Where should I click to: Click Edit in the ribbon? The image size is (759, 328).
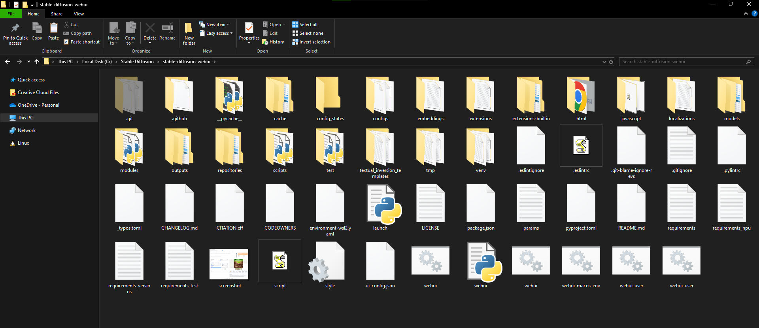click(x=270, y=33)
